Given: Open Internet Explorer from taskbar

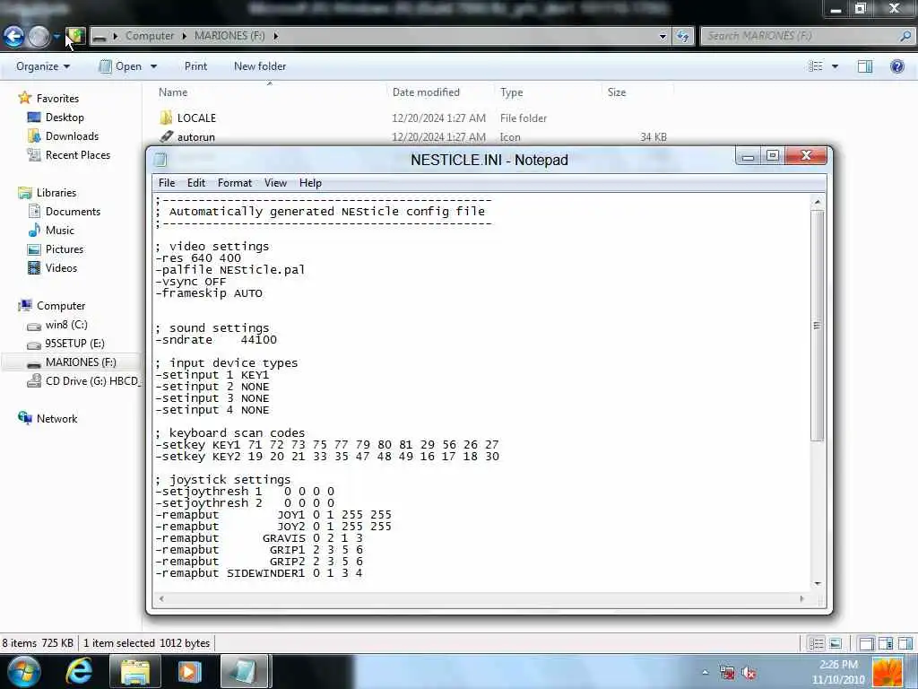Looking at the screenshot, I should point(79,671).
